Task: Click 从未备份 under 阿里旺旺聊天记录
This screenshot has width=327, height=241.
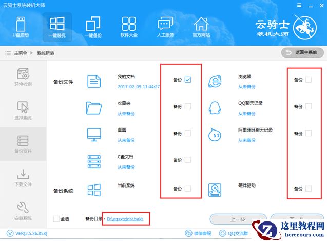Action: [x=247, y=140]
